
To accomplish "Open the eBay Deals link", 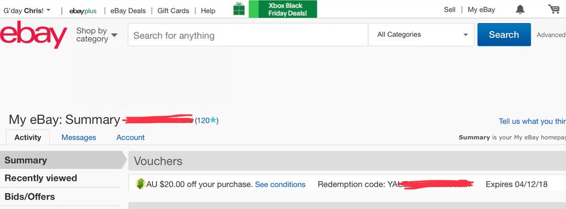I will point(128,10).
